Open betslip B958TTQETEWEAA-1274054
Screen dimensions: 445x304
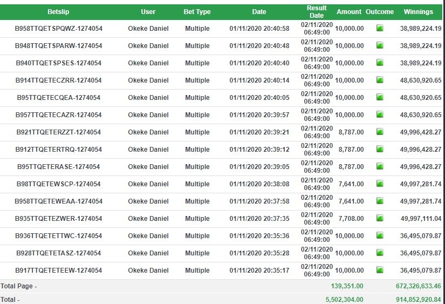point(58,201)
